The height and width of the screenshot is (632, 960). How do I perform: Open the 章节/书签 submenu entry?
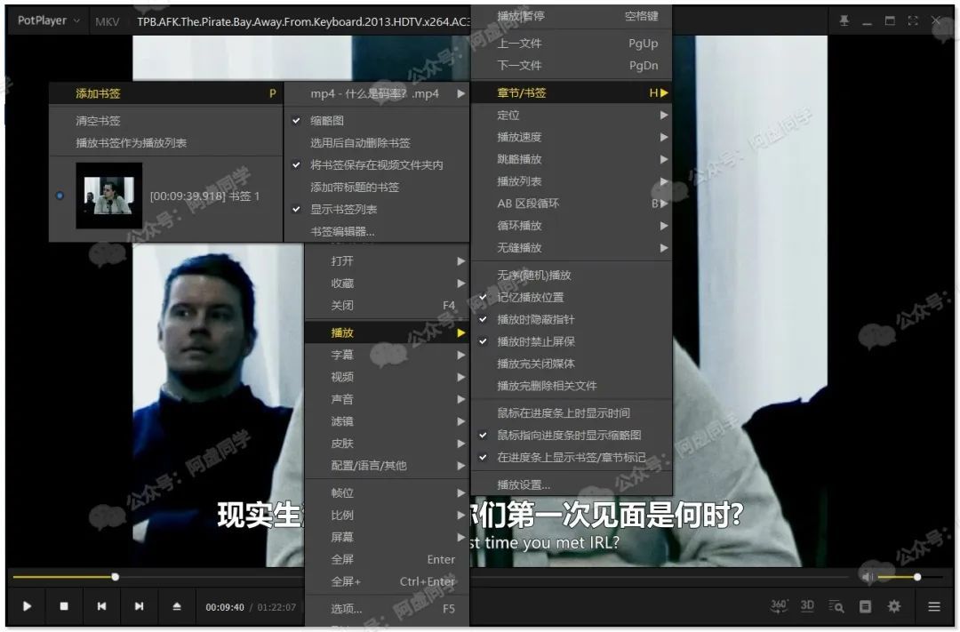pos(572,93)
